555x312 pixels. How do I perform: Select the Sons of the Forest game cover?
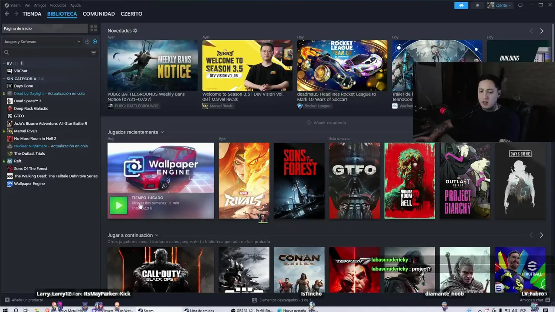tap(299, 181)
